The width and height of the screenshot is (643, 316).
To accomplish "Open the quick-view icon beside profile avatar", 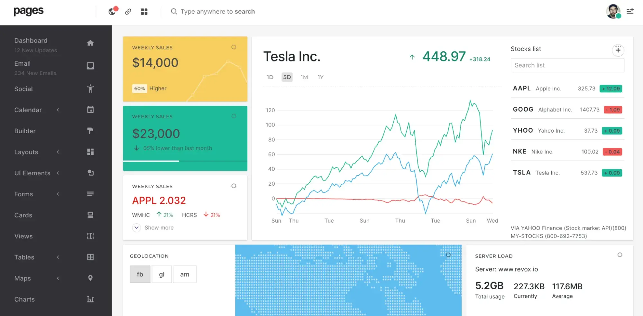I will [x=630, y=11].
